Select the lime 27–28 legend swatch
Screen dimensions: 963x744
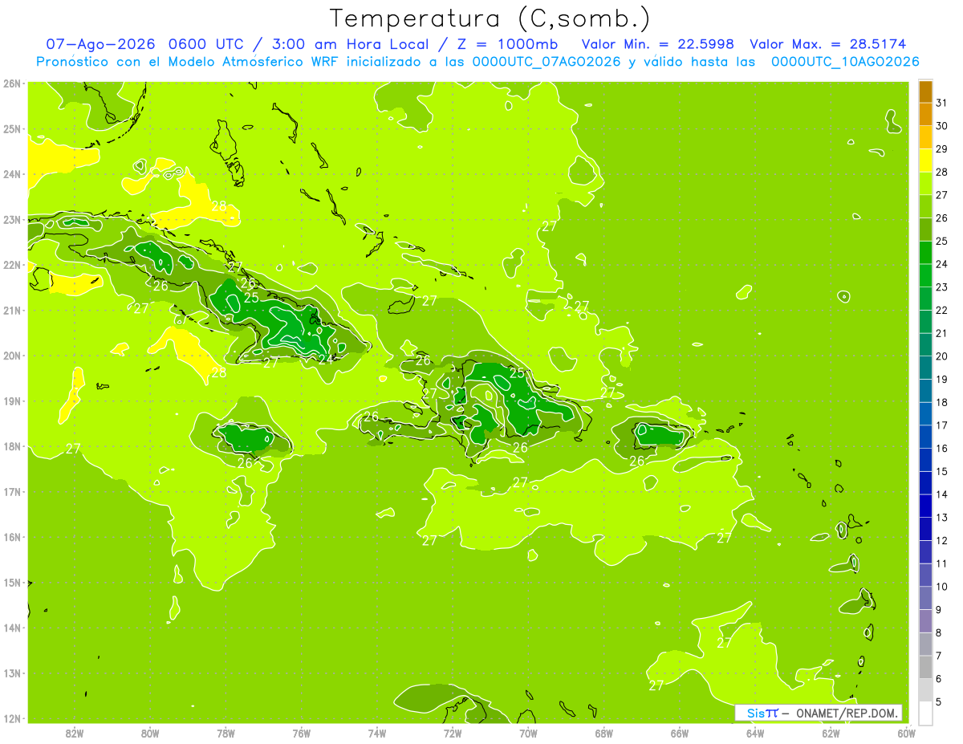(925, 183)
